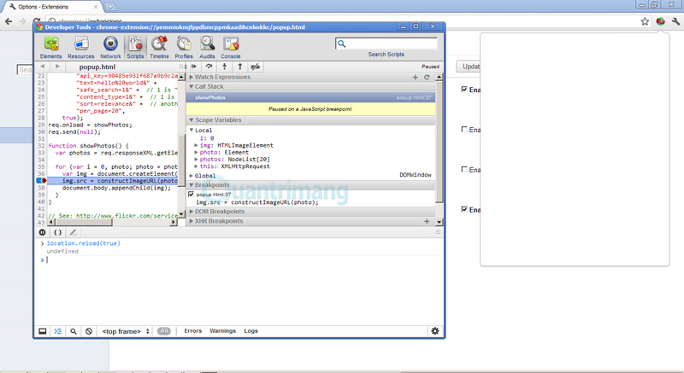
Task: Select the Audits panel tab
Action: tap(207, 47)
